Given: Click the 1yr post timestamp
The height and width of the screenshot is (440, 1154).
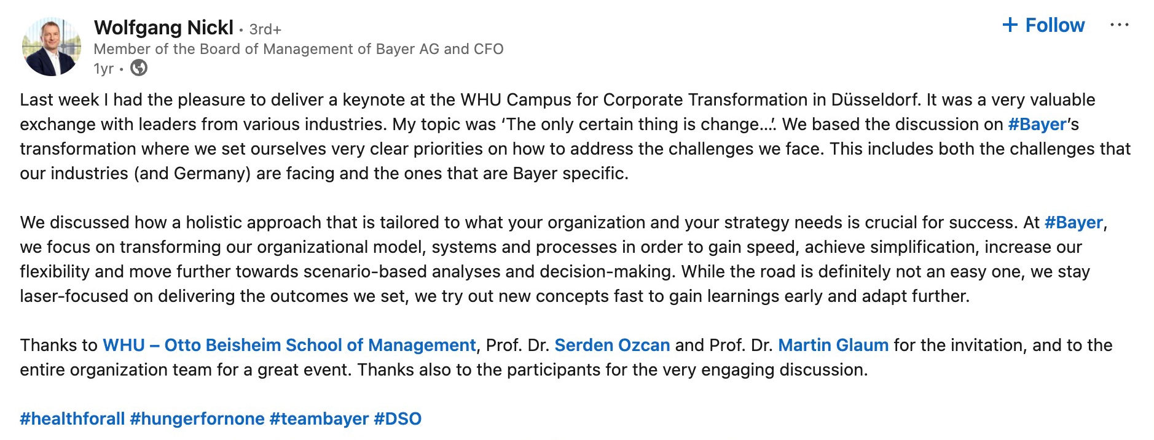Looking at the screenshot, I should 103,69.
